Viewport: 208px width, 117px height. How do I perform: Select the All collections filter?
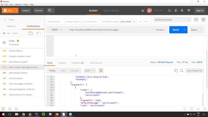click(4, 33)
